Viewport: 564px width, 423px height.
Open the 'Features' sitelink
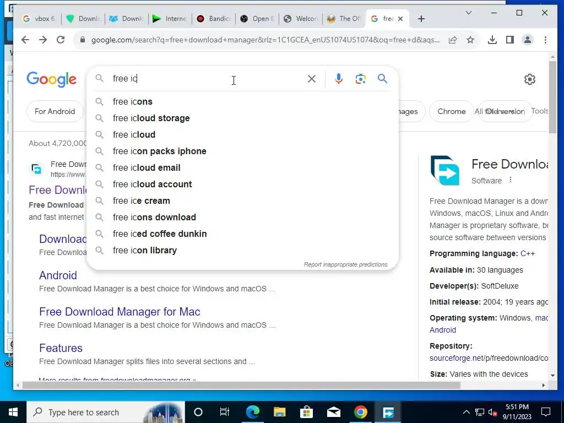coord(61,348)
